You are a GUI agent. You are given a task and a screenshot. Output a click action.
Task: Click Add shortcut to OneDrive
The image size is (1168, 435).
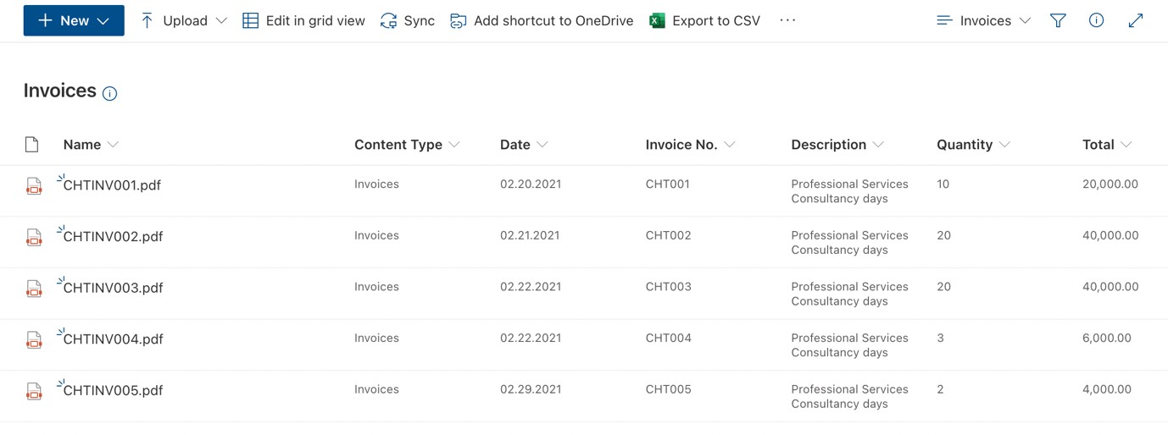pos(542,20)
